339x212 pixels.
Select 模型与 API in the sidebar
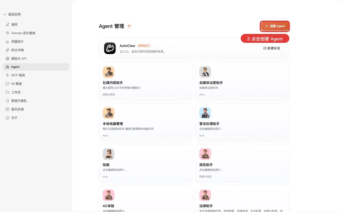coord(36,59)
